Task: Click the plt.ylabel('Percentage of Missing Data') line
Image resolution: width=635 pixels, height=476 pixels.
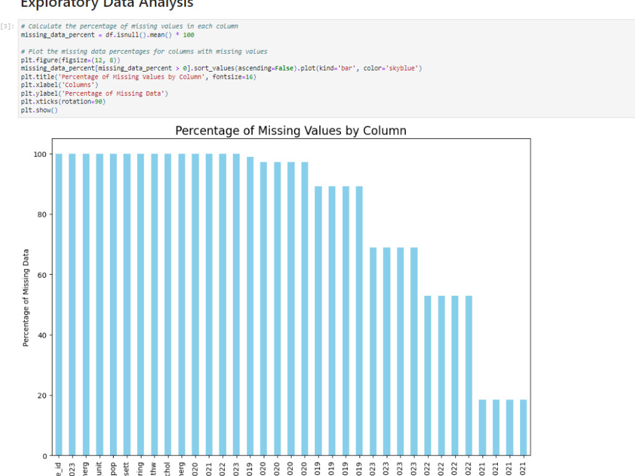Action: 95,93
